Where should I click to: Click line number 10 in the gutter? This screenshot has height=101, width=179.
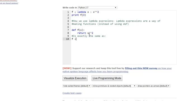coord(67,39)
